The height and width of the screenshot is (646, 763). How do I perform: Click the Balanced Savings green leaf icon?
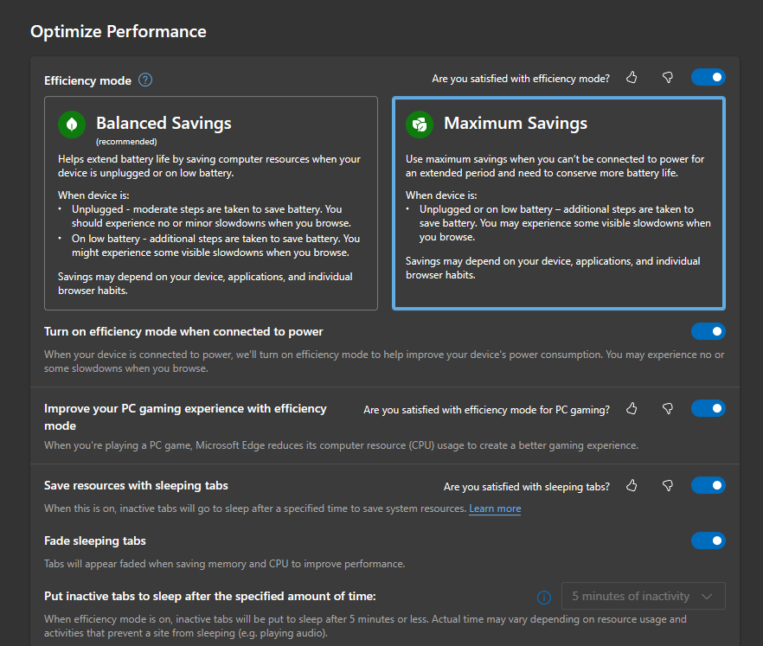[72, 124]
